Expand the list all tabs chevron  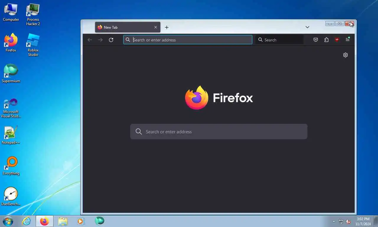tap(307, 27)
